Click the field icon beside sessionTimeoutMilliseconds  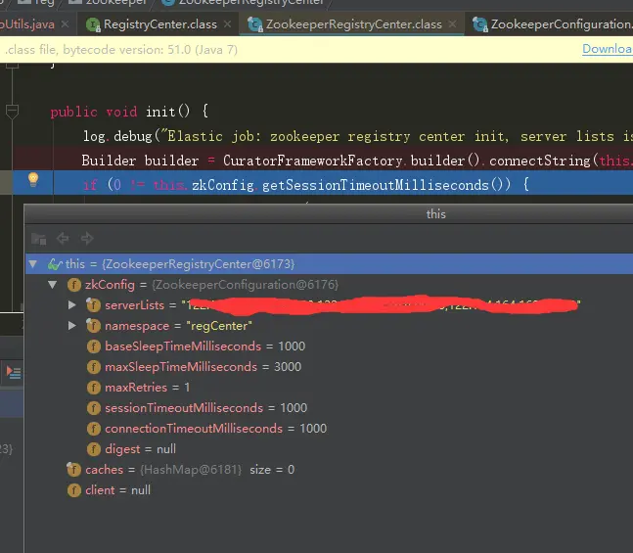pos(94,408)
